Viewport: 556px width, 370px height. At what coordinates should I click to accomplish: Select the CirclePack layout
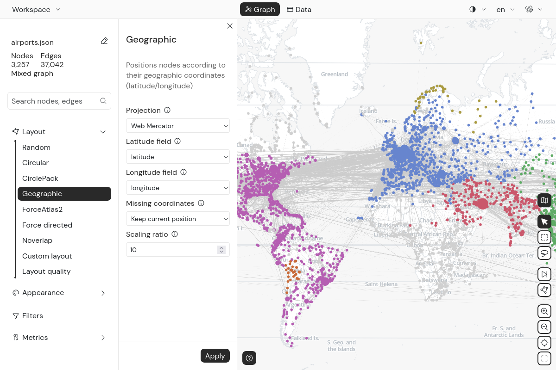click(x=64, y=179)
